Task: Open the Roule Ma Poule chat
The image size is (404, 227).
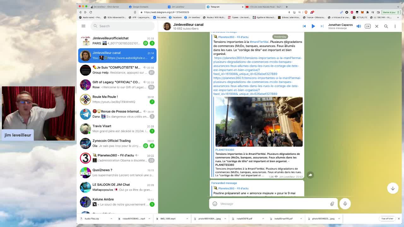Action: pyautogui.click(x=117, y=99)
